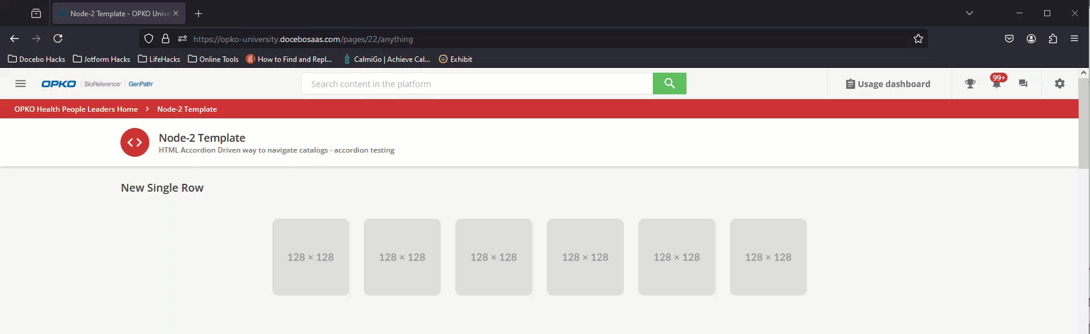Click the fourth 128 × 128 placeholder

pyautogui.click(x=585, y=257)
